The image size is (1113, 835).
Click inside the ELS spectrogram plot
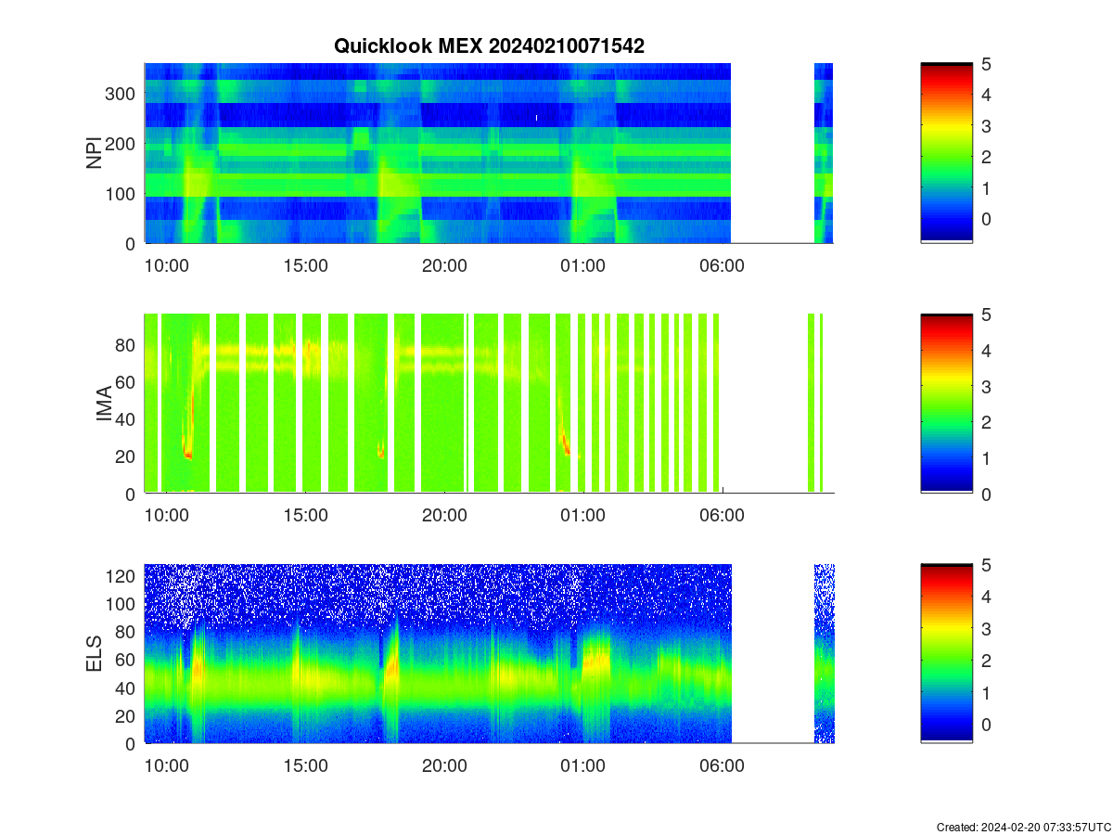click(x=489, y=653)
